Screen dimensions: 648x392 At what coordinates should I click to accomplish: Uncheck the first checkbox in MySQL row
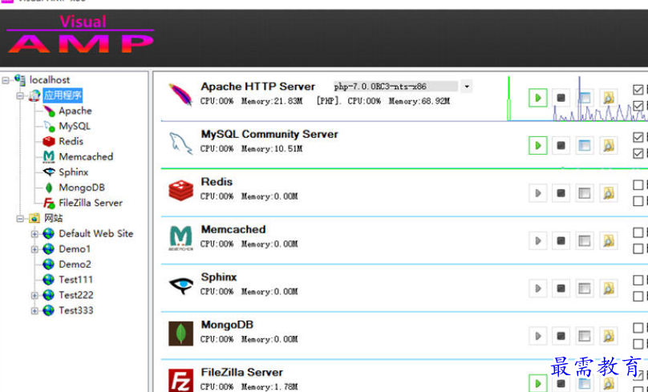click(638, 137)
